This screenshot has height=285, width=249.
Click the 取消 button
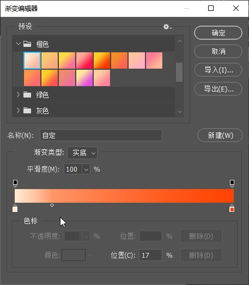click(218, 51)
